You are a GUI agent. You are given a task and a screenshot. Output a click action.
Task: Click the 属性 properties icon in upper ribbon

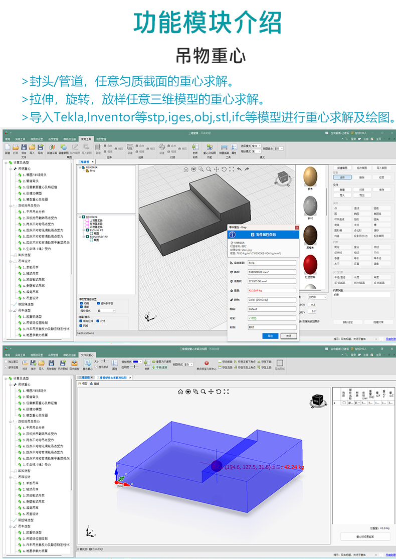[x=234, y=147]
